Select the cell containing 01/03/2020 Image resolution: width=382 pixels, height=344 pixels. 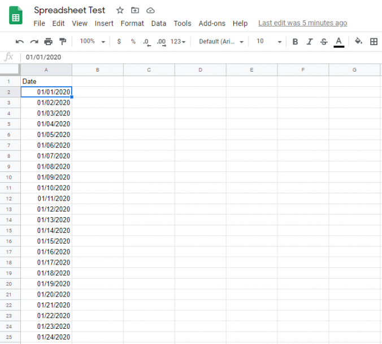click(46, 113)
